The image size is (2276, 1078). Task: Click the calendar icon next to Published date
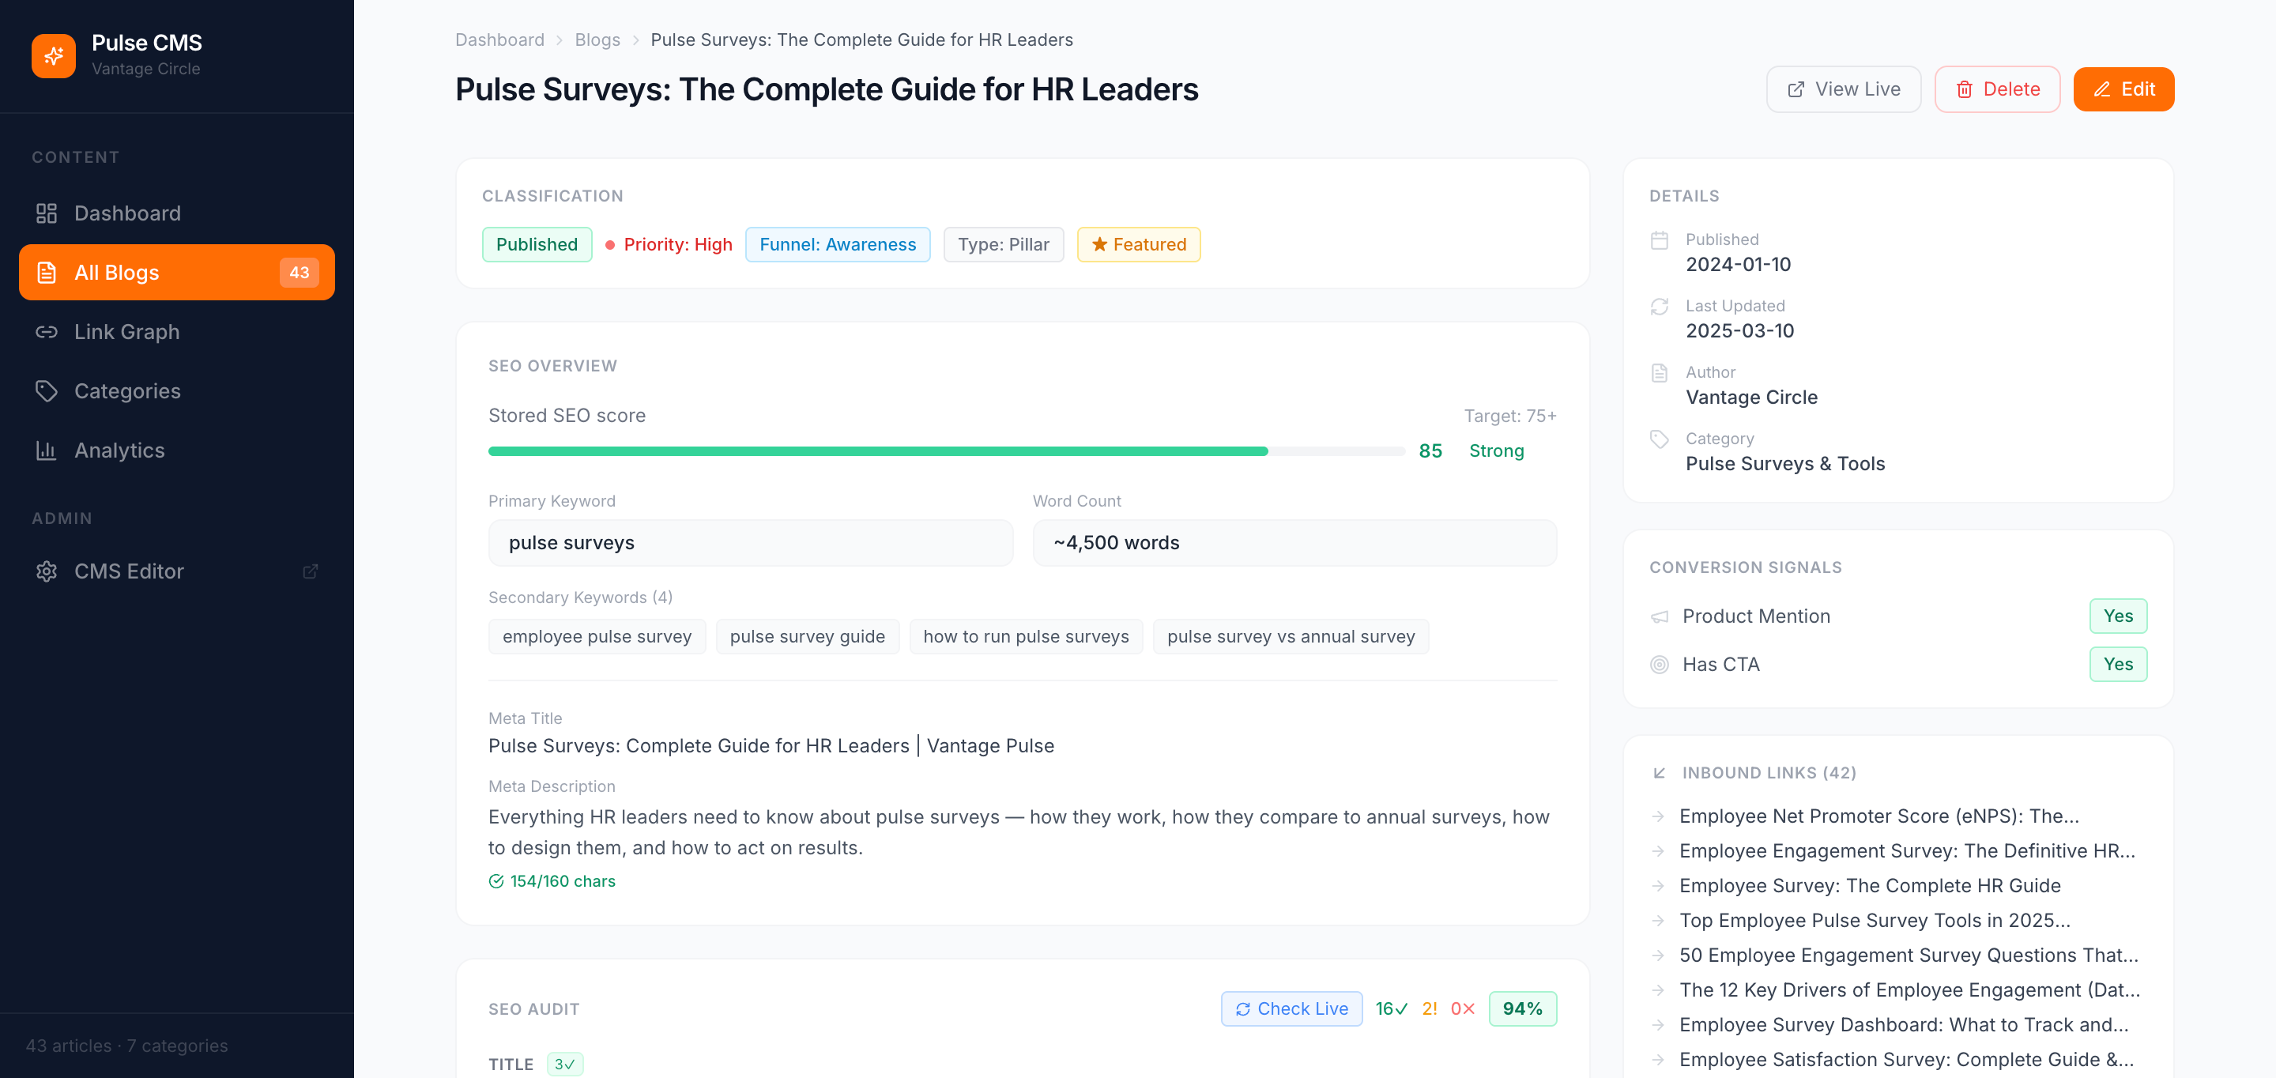point(1660,240)
